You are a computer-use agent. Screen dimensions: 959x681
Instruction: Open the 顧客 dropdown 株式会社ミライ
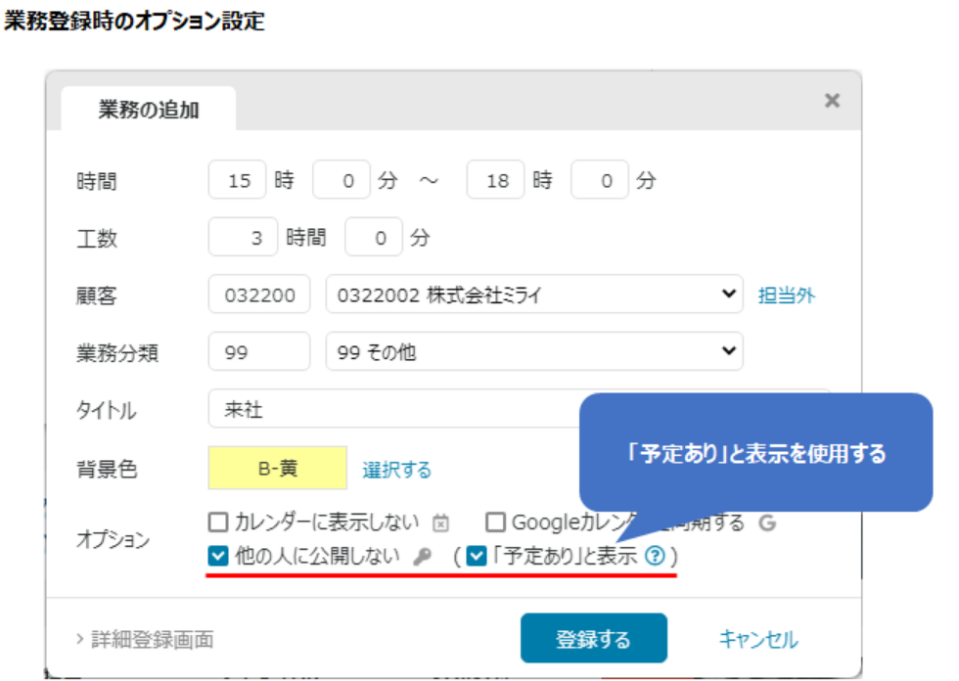coord(533,295)
